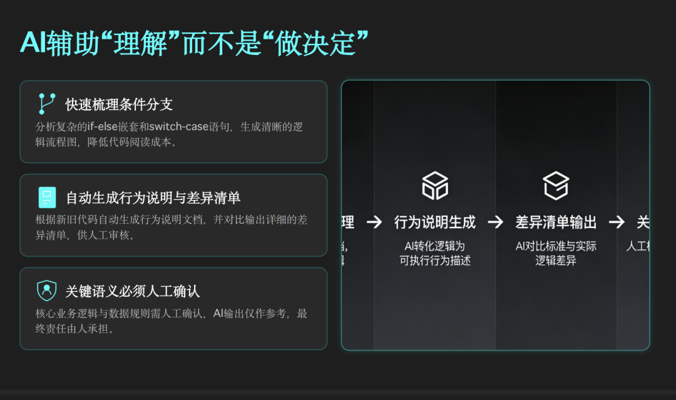Click the AI对比标准与实际逻辑差异 caption
Image resolution: width=676 pixels, height=400 pixels.
click(556, 253)
